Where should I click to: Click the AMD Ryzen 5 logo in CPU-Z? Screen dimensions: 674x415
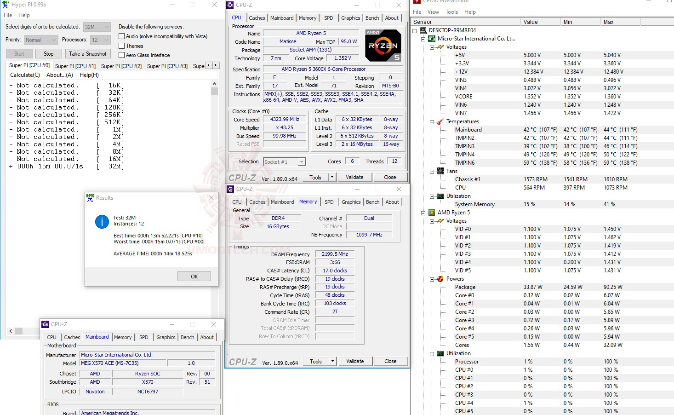pos(383,45)
